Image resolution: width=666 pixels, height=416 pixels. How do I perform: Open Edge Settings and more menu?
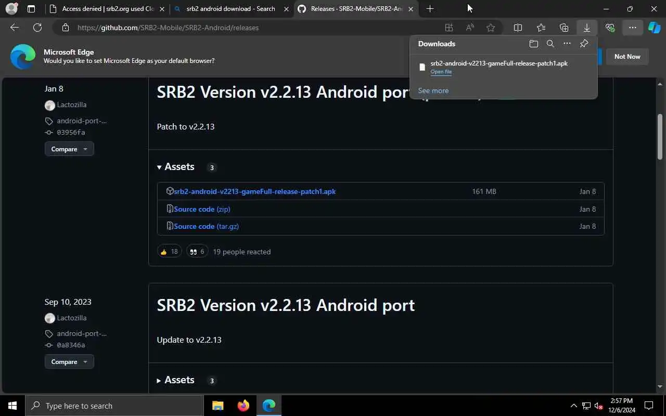click(632, 28)
